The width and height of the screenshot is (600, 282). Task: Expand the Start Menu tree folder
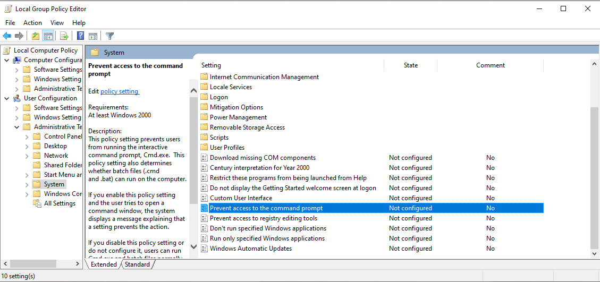click(x=27, y=175)
